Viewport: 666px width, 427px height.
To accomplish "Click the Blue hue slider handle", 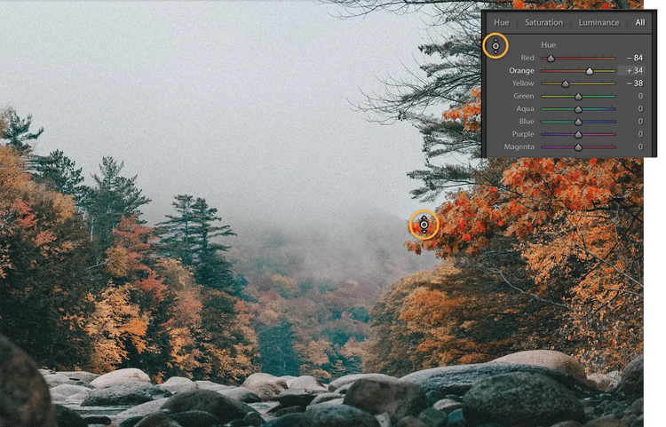I will pyautogui.click(x=578, y=122).
